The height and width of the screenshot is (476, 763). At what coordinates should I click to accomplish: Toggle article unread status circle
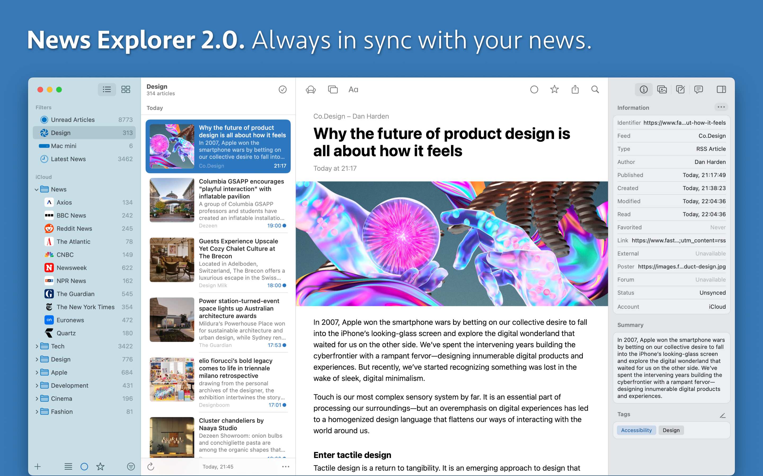pyautogui.click(x=534, y=90)
